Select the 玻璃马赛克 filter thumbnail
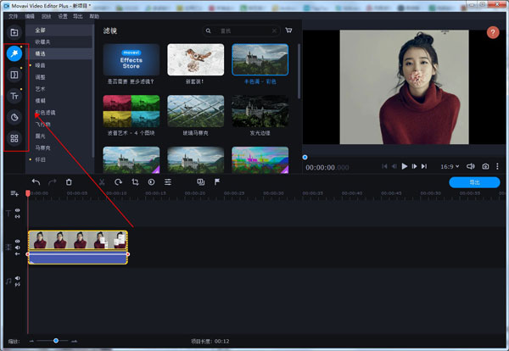509x351 pixels. [x=195, y=110]
